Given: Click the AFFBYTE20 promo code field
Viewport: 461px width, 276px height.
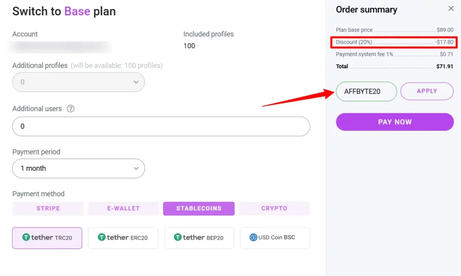Looking at the screenshot, I should (x=366, y=91).
